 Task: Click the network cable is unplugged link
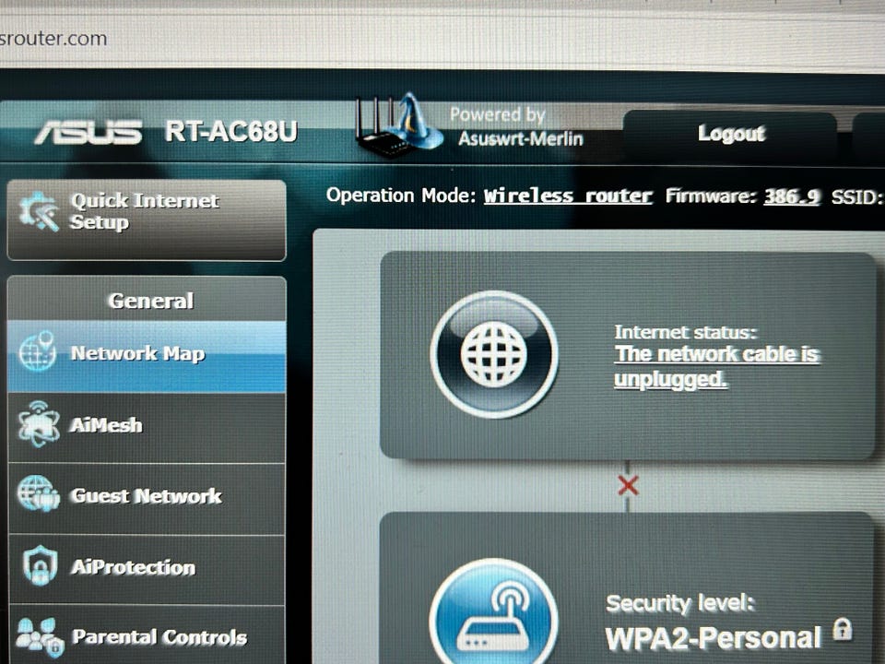coord(717,366)
